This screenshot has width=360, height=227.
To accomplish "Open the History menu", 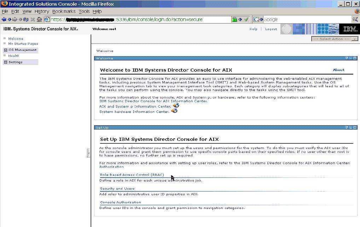I will 42,11.
